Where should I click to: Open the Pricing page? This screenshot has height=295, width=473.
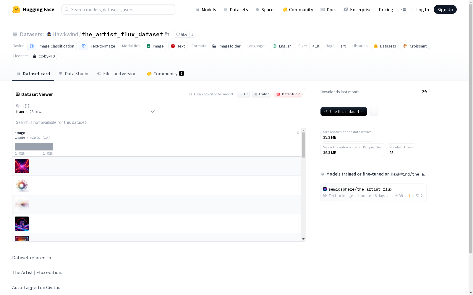point(386,9)
